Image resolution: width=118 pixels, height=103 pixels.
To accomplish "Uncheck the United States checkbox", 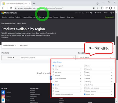I will pyautogui.click(x=85, y=94).
